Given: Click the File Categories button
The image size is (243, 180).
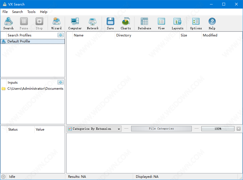Looking at the screenshot, I should 161,129.
